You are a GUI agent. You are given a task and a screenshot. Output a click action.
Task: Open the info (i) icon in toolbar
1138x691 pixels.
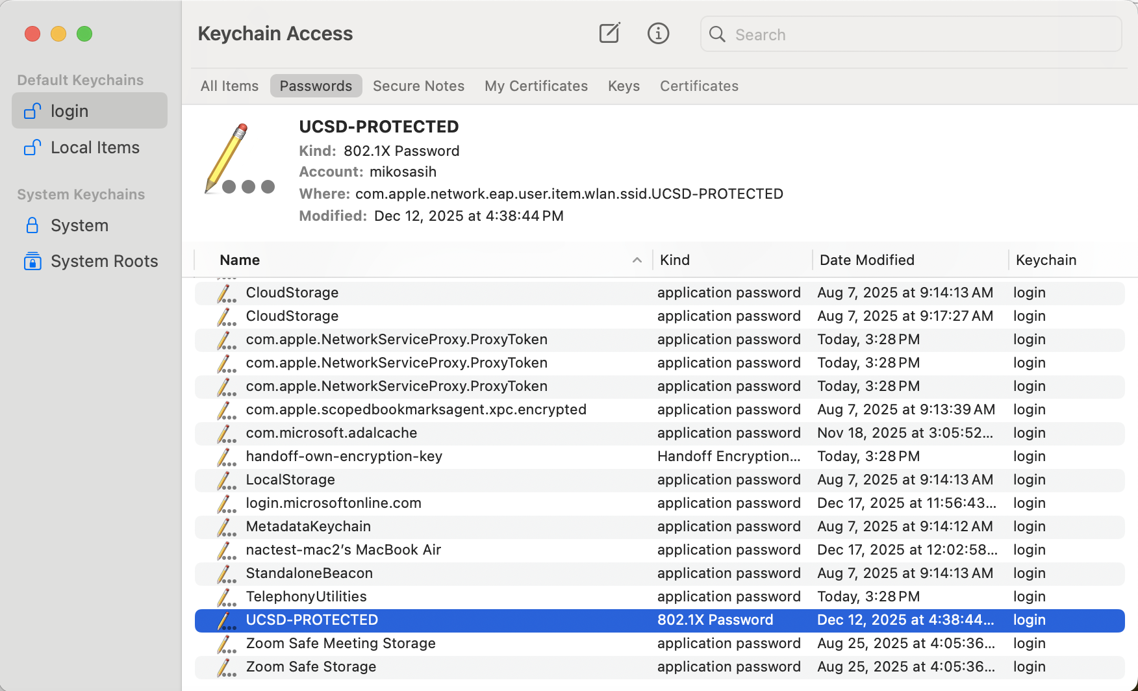pos(658,33)
